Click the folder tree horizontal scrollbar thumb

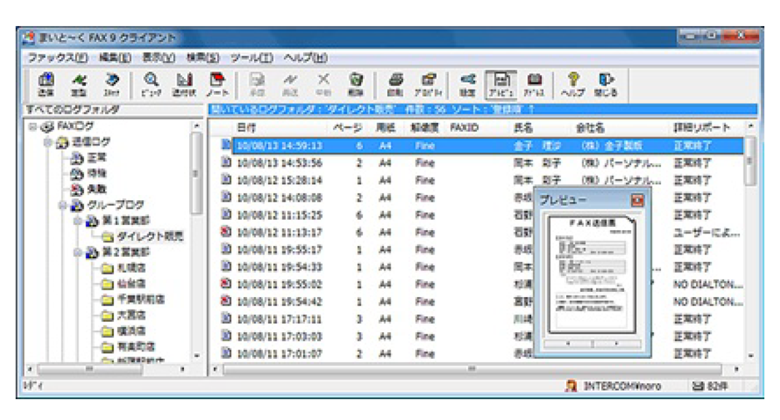tap(90, 369)
